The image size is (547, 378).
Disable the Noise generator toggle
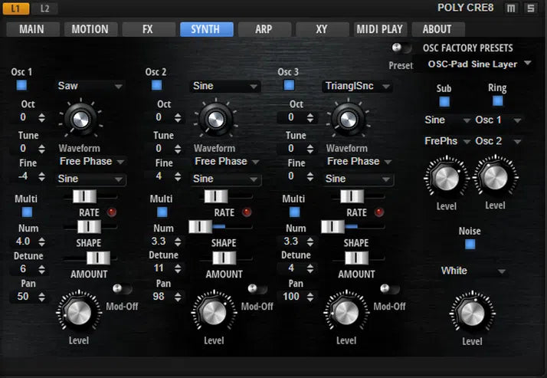pos(470,244)
